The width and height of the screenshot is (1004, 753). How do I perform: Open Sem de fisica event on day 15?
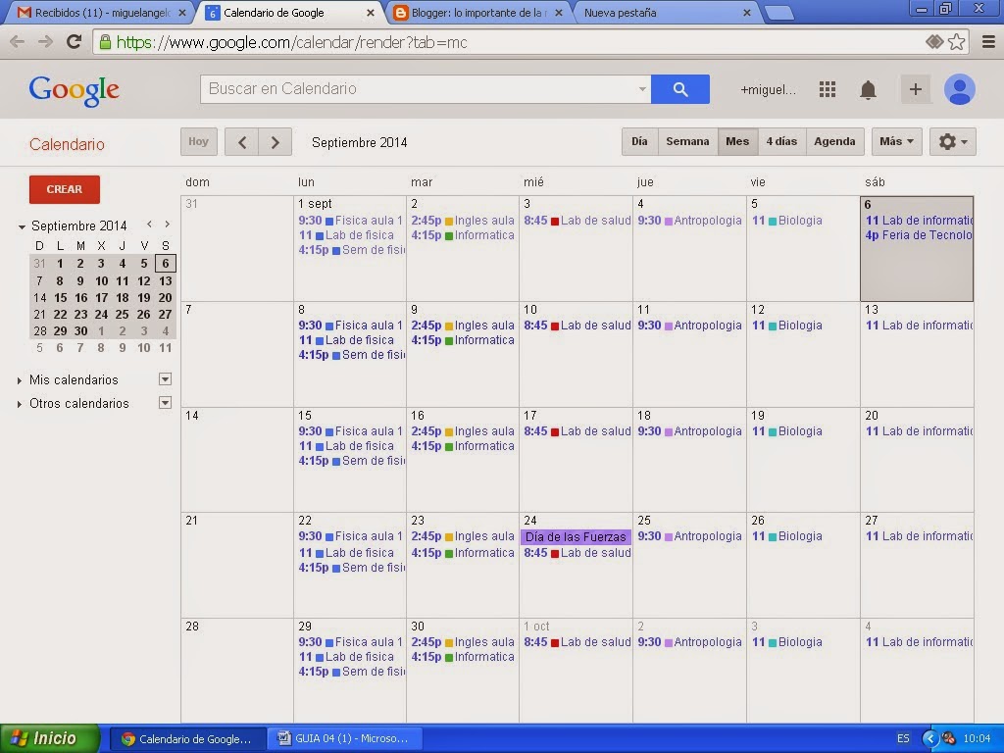351,461
